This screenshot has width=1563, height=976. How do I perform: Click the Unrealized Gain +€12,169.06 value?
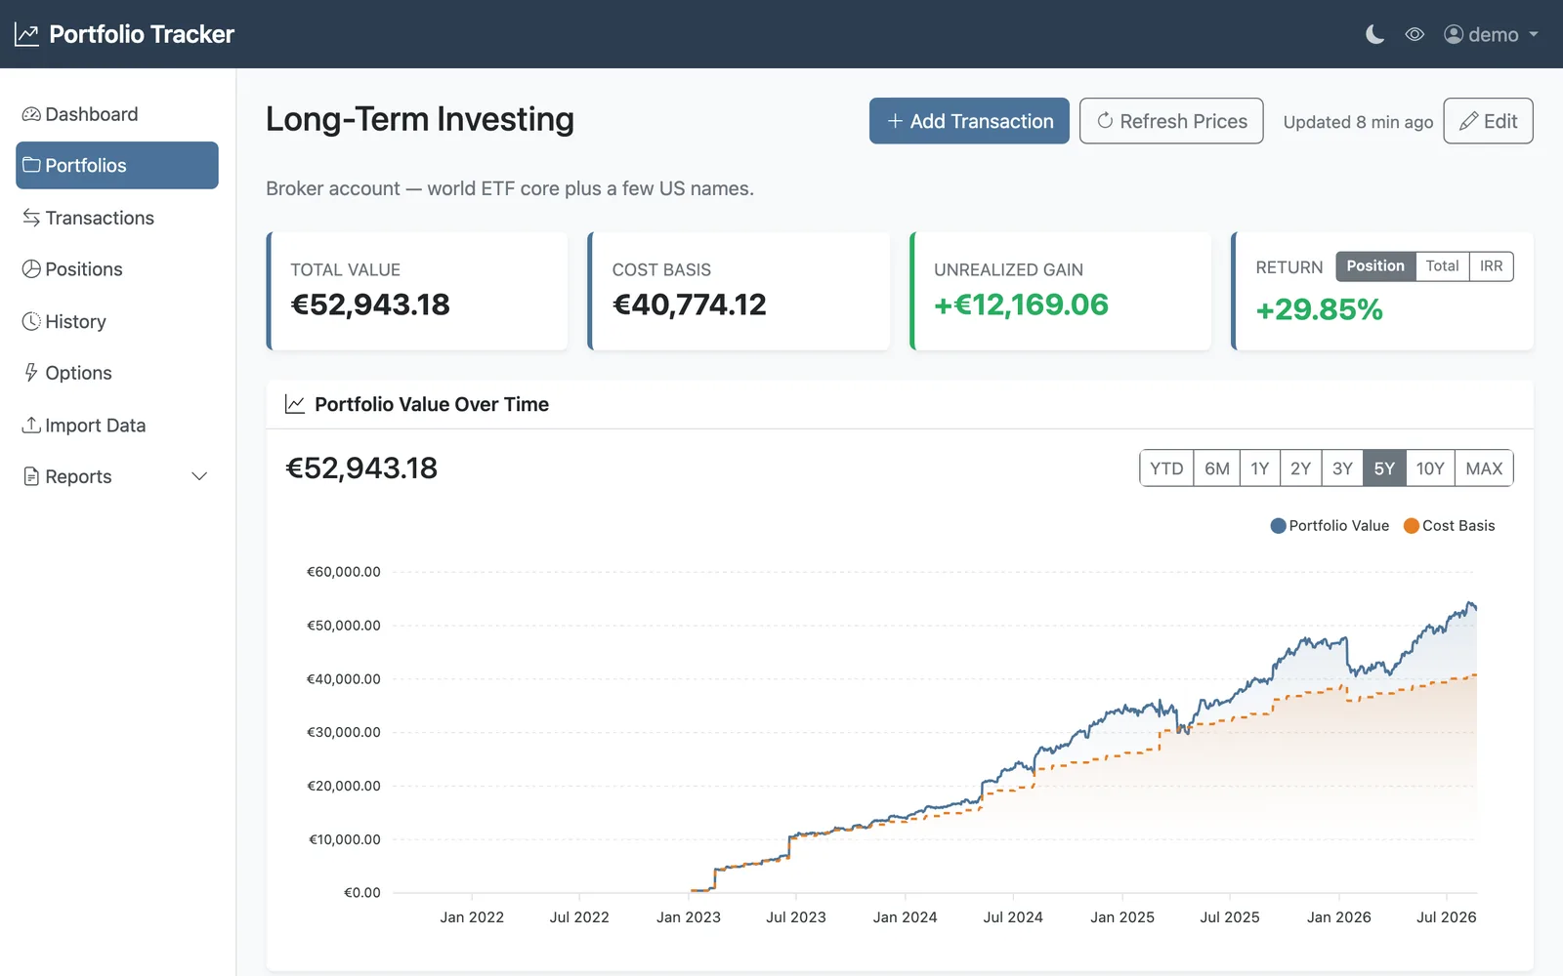1021,305
